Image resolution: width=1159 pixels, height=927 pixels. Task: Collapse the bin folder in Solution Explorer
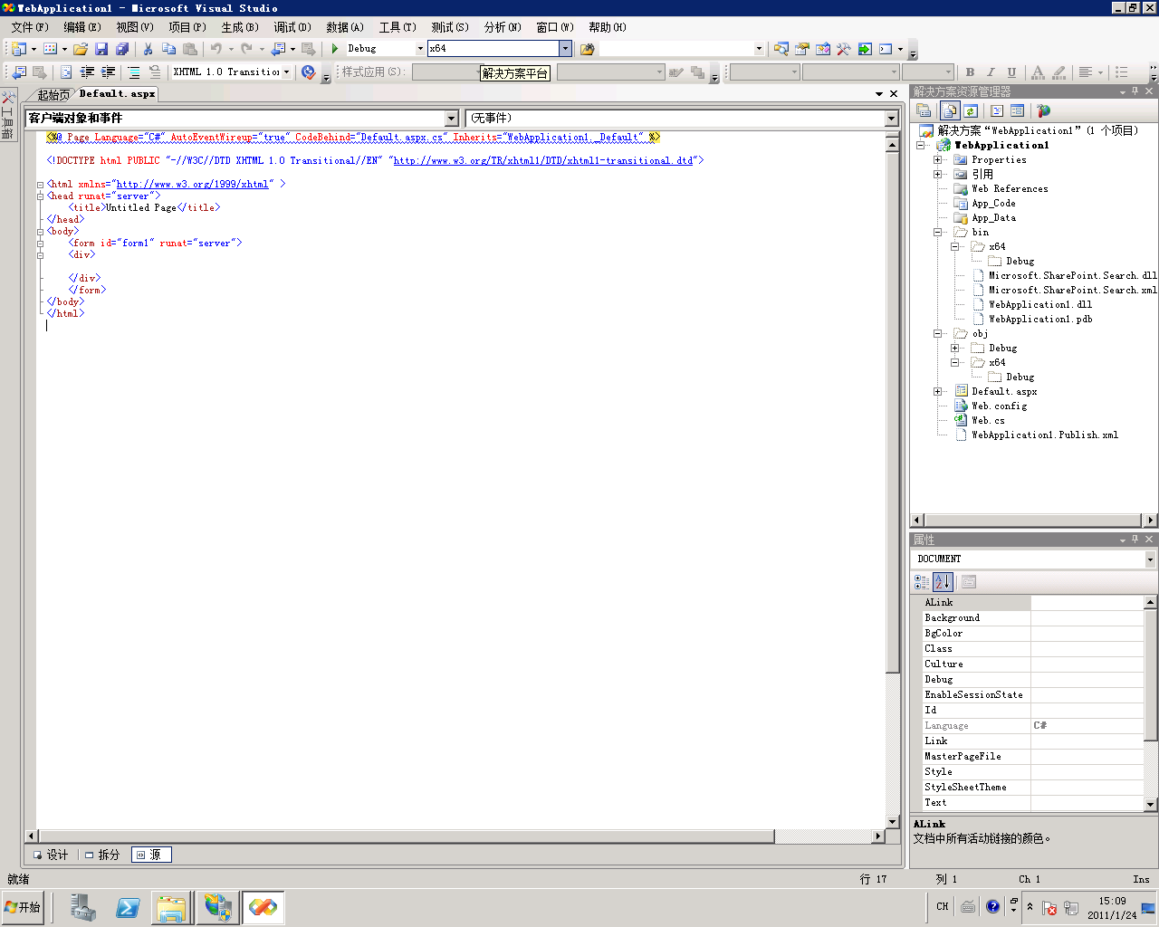tap(938, 232)
